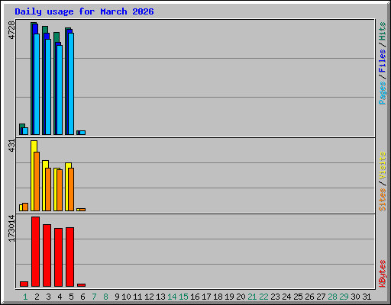Viewport: 391px width, 305px height.
Task: Click the red KBytes legend label
Action: [383, 274]
